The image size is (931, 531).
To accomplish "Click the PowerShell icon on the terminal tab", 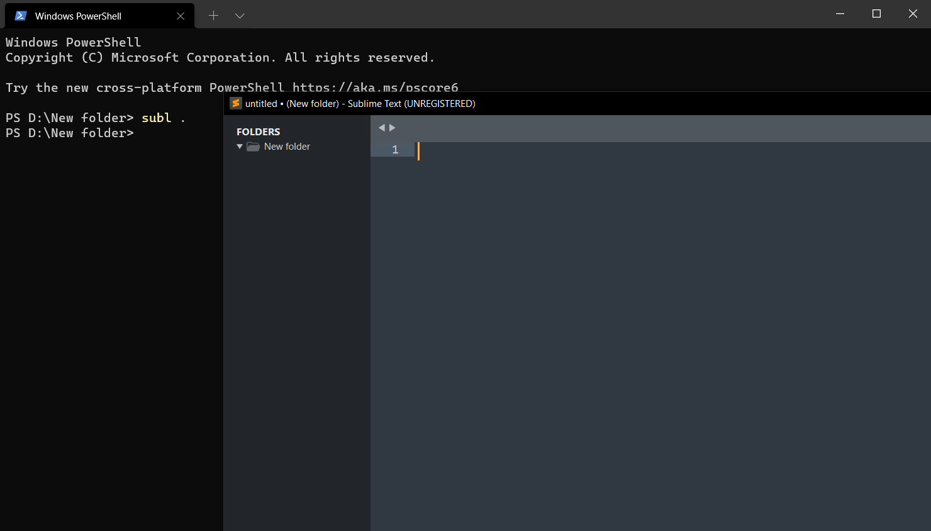I will (20, 15).
